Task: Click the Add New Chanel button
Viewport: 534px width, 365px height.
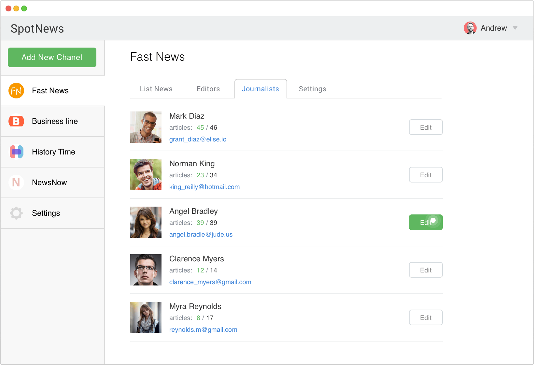Action: 52,57
